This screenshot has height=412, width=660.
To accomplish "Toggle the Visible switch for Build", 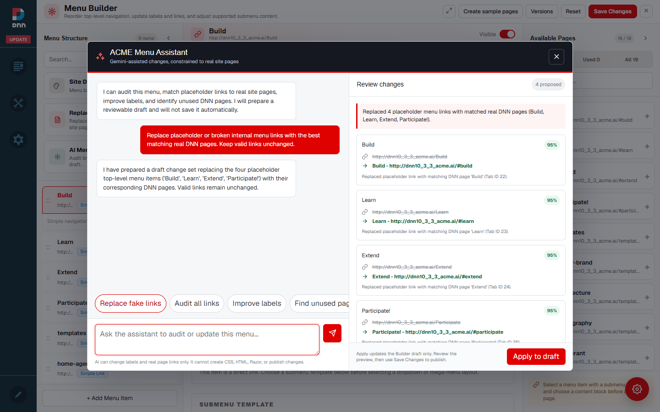I will click(507, 34).
